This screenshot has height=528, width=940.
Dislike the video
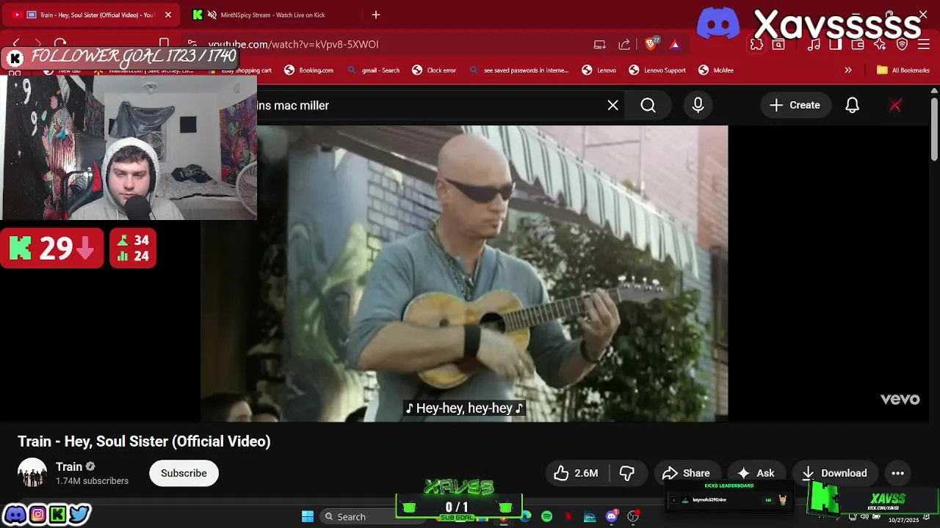tap(627, 473)
